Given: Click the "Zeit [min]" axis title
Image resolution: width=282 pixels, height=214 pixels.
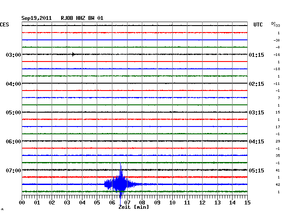Looking at the screenshot, I should point(134,207).
